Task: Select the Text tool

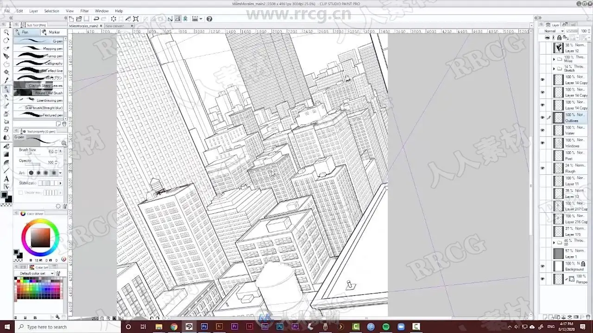Action: coord(6,179)
